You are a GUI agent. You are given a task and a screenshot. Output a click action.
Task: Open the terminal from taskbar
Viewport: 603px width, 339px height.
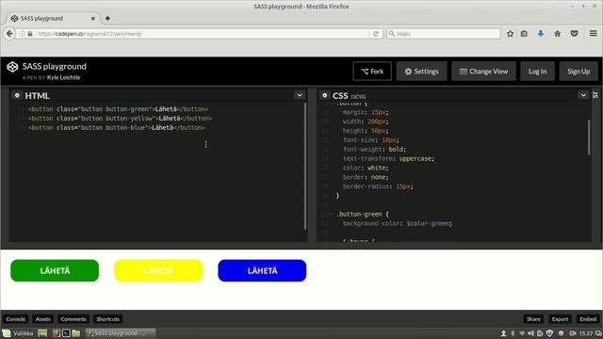point(66,333)
